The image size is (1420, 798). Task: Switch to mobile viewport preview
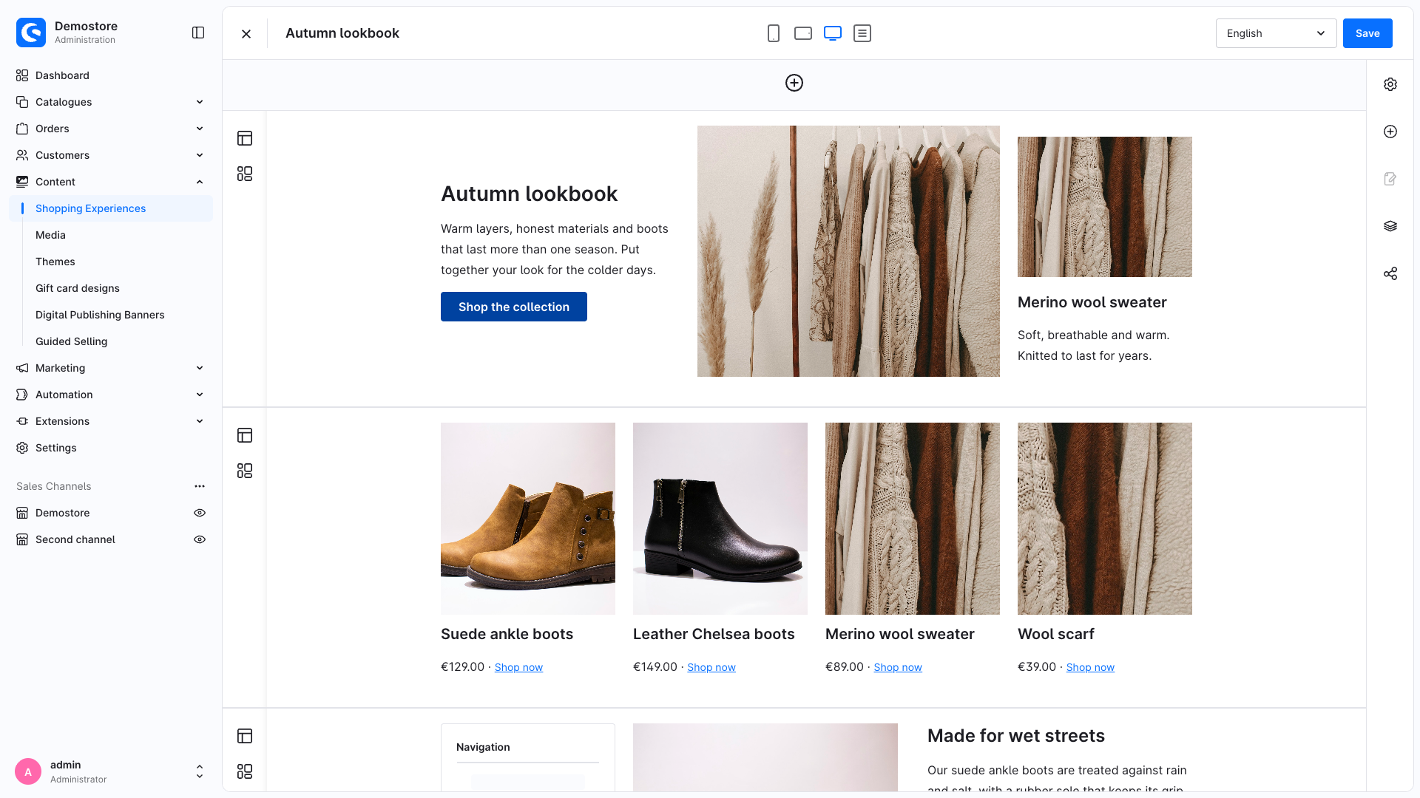coord(774,33)
